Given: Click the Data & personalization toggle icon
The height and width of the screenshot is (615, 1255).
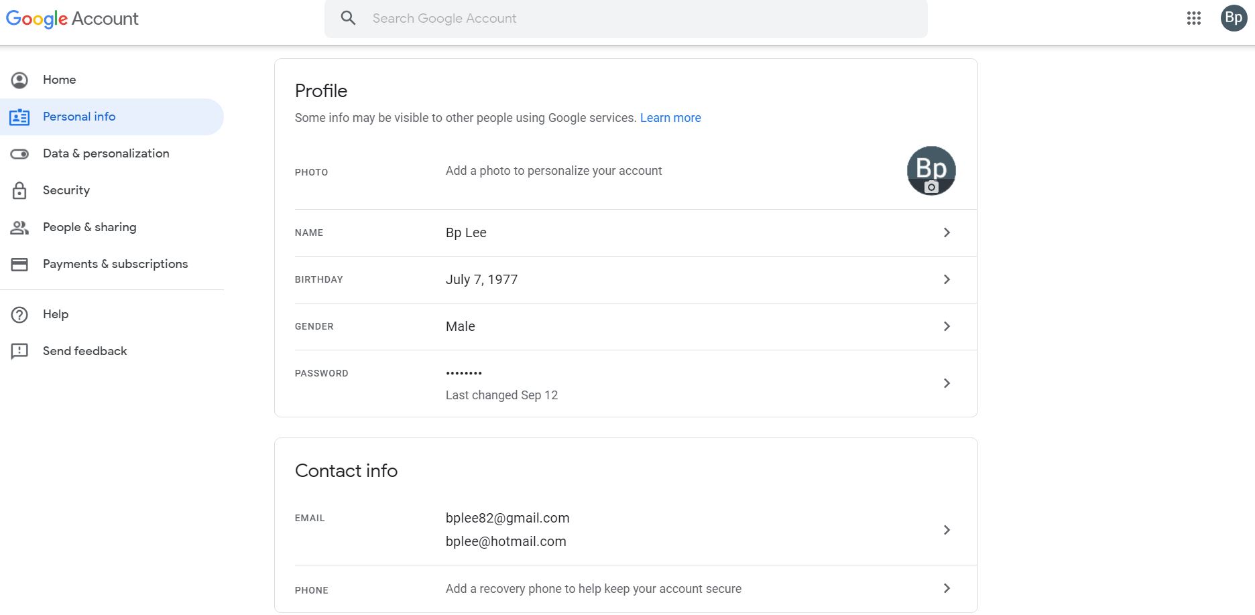Looking at the screenshot, I should coord(19,154).
